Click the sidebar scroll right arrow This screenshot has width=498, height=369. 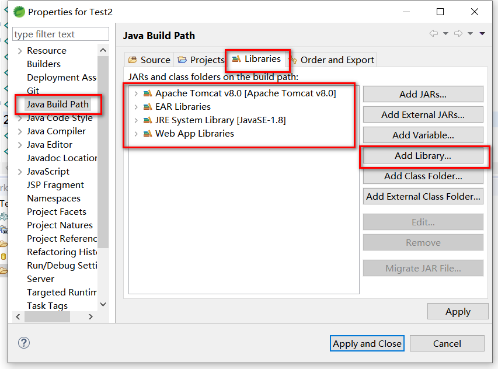point(91,316)
